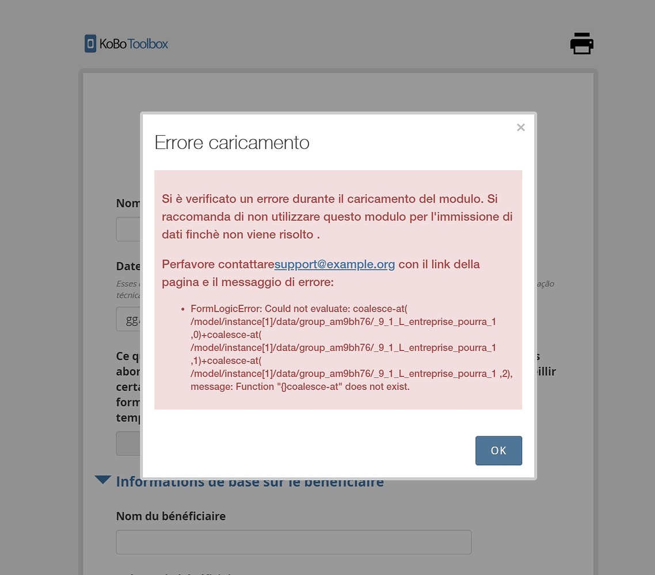Click the Errore caricamento dialog title
Screen dimensions: 655x575
pyautogui.click(x=232, y=143)
